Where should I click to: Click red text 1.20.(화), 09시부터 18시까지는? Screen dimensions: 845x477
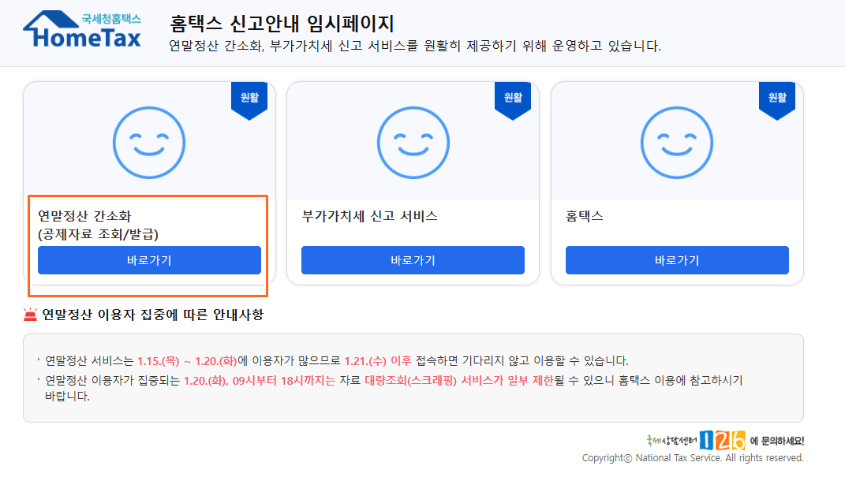point(260,381)
